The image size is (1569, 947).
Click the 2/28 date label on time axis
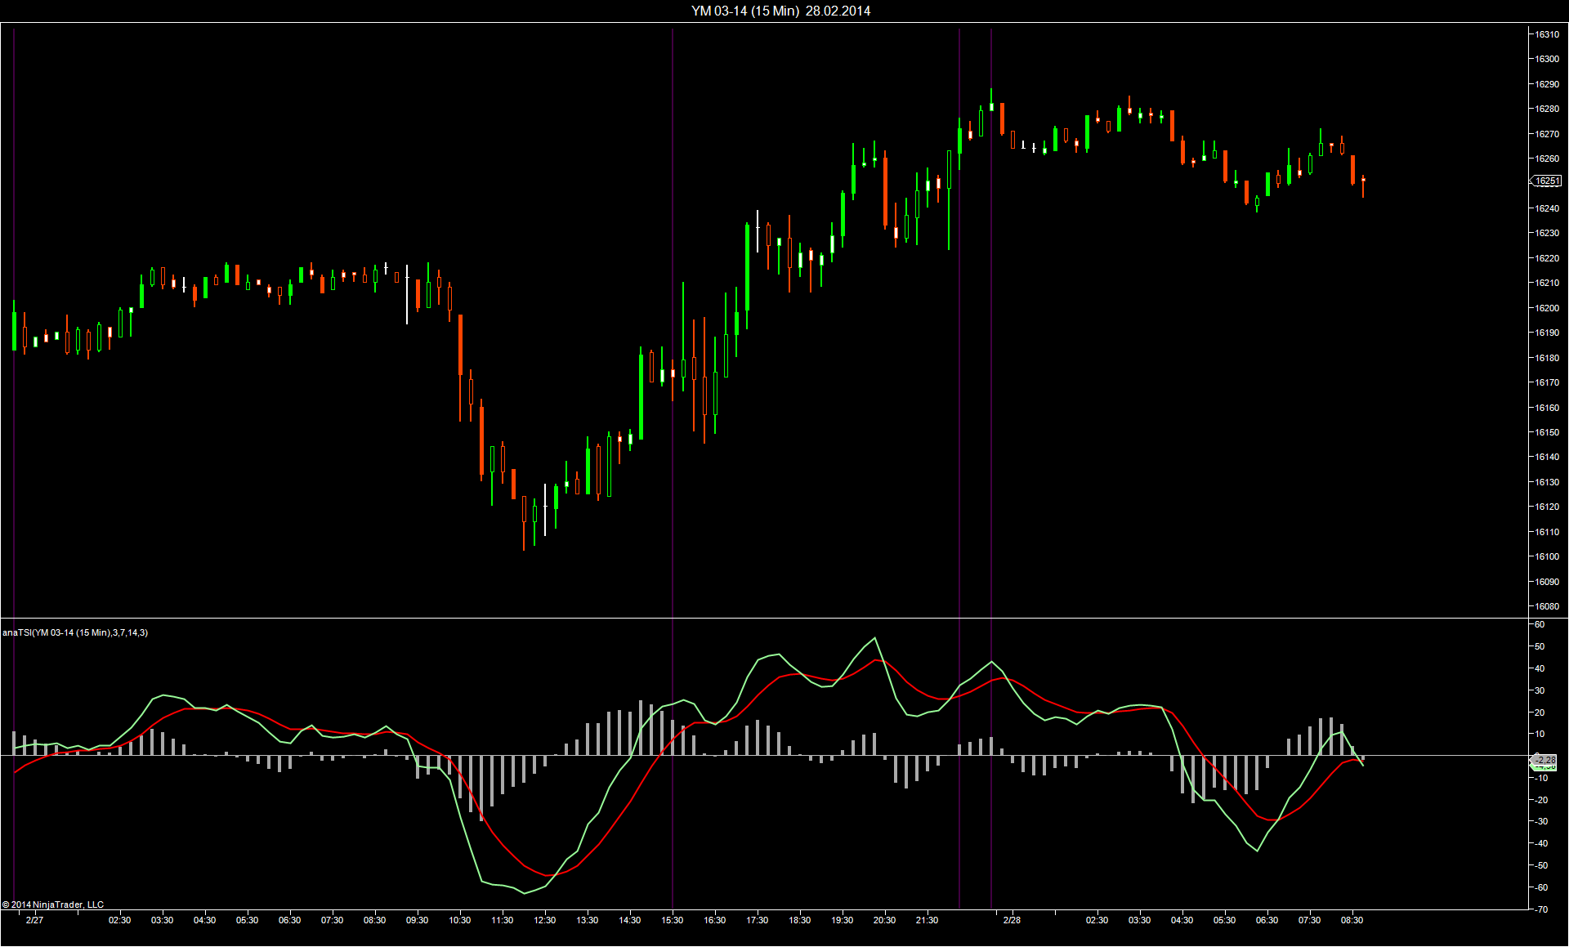1012,920
